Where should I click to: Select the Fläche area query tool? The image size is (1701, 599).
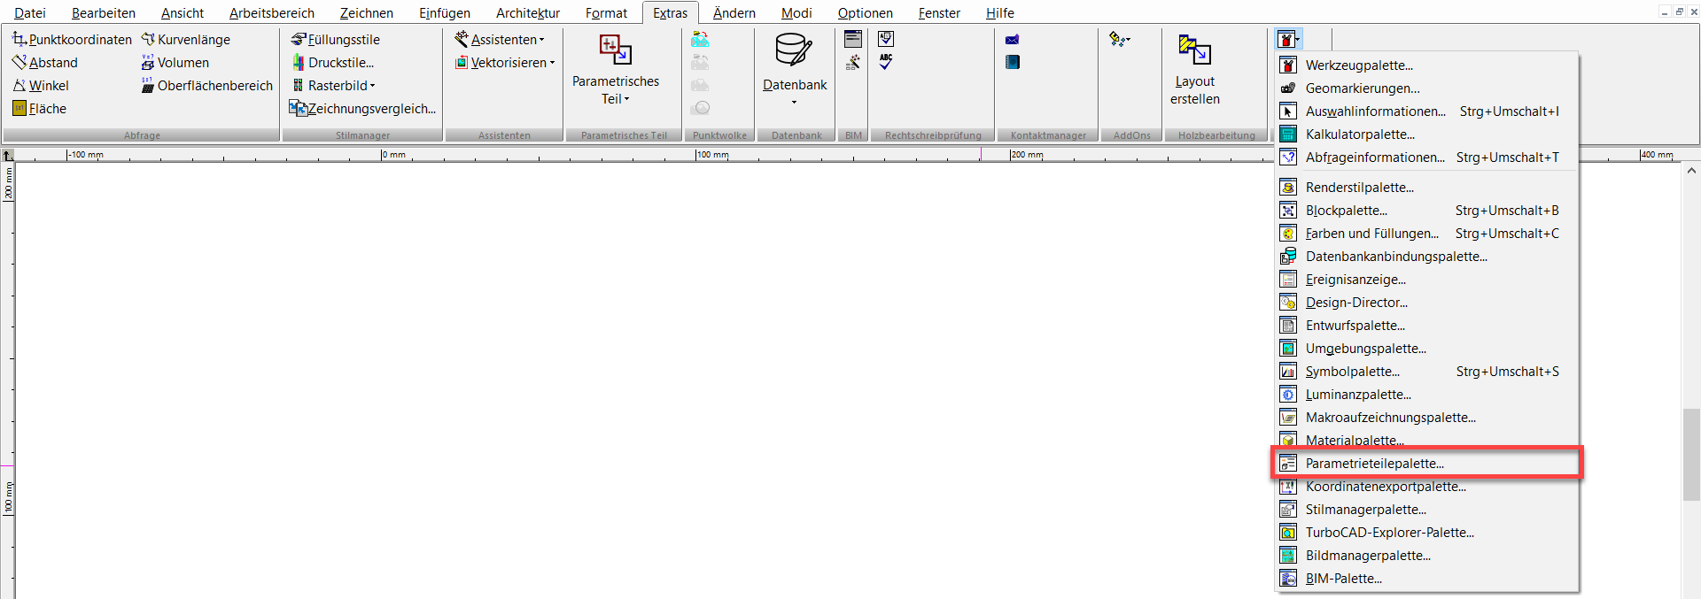click(x=40, y=109)
